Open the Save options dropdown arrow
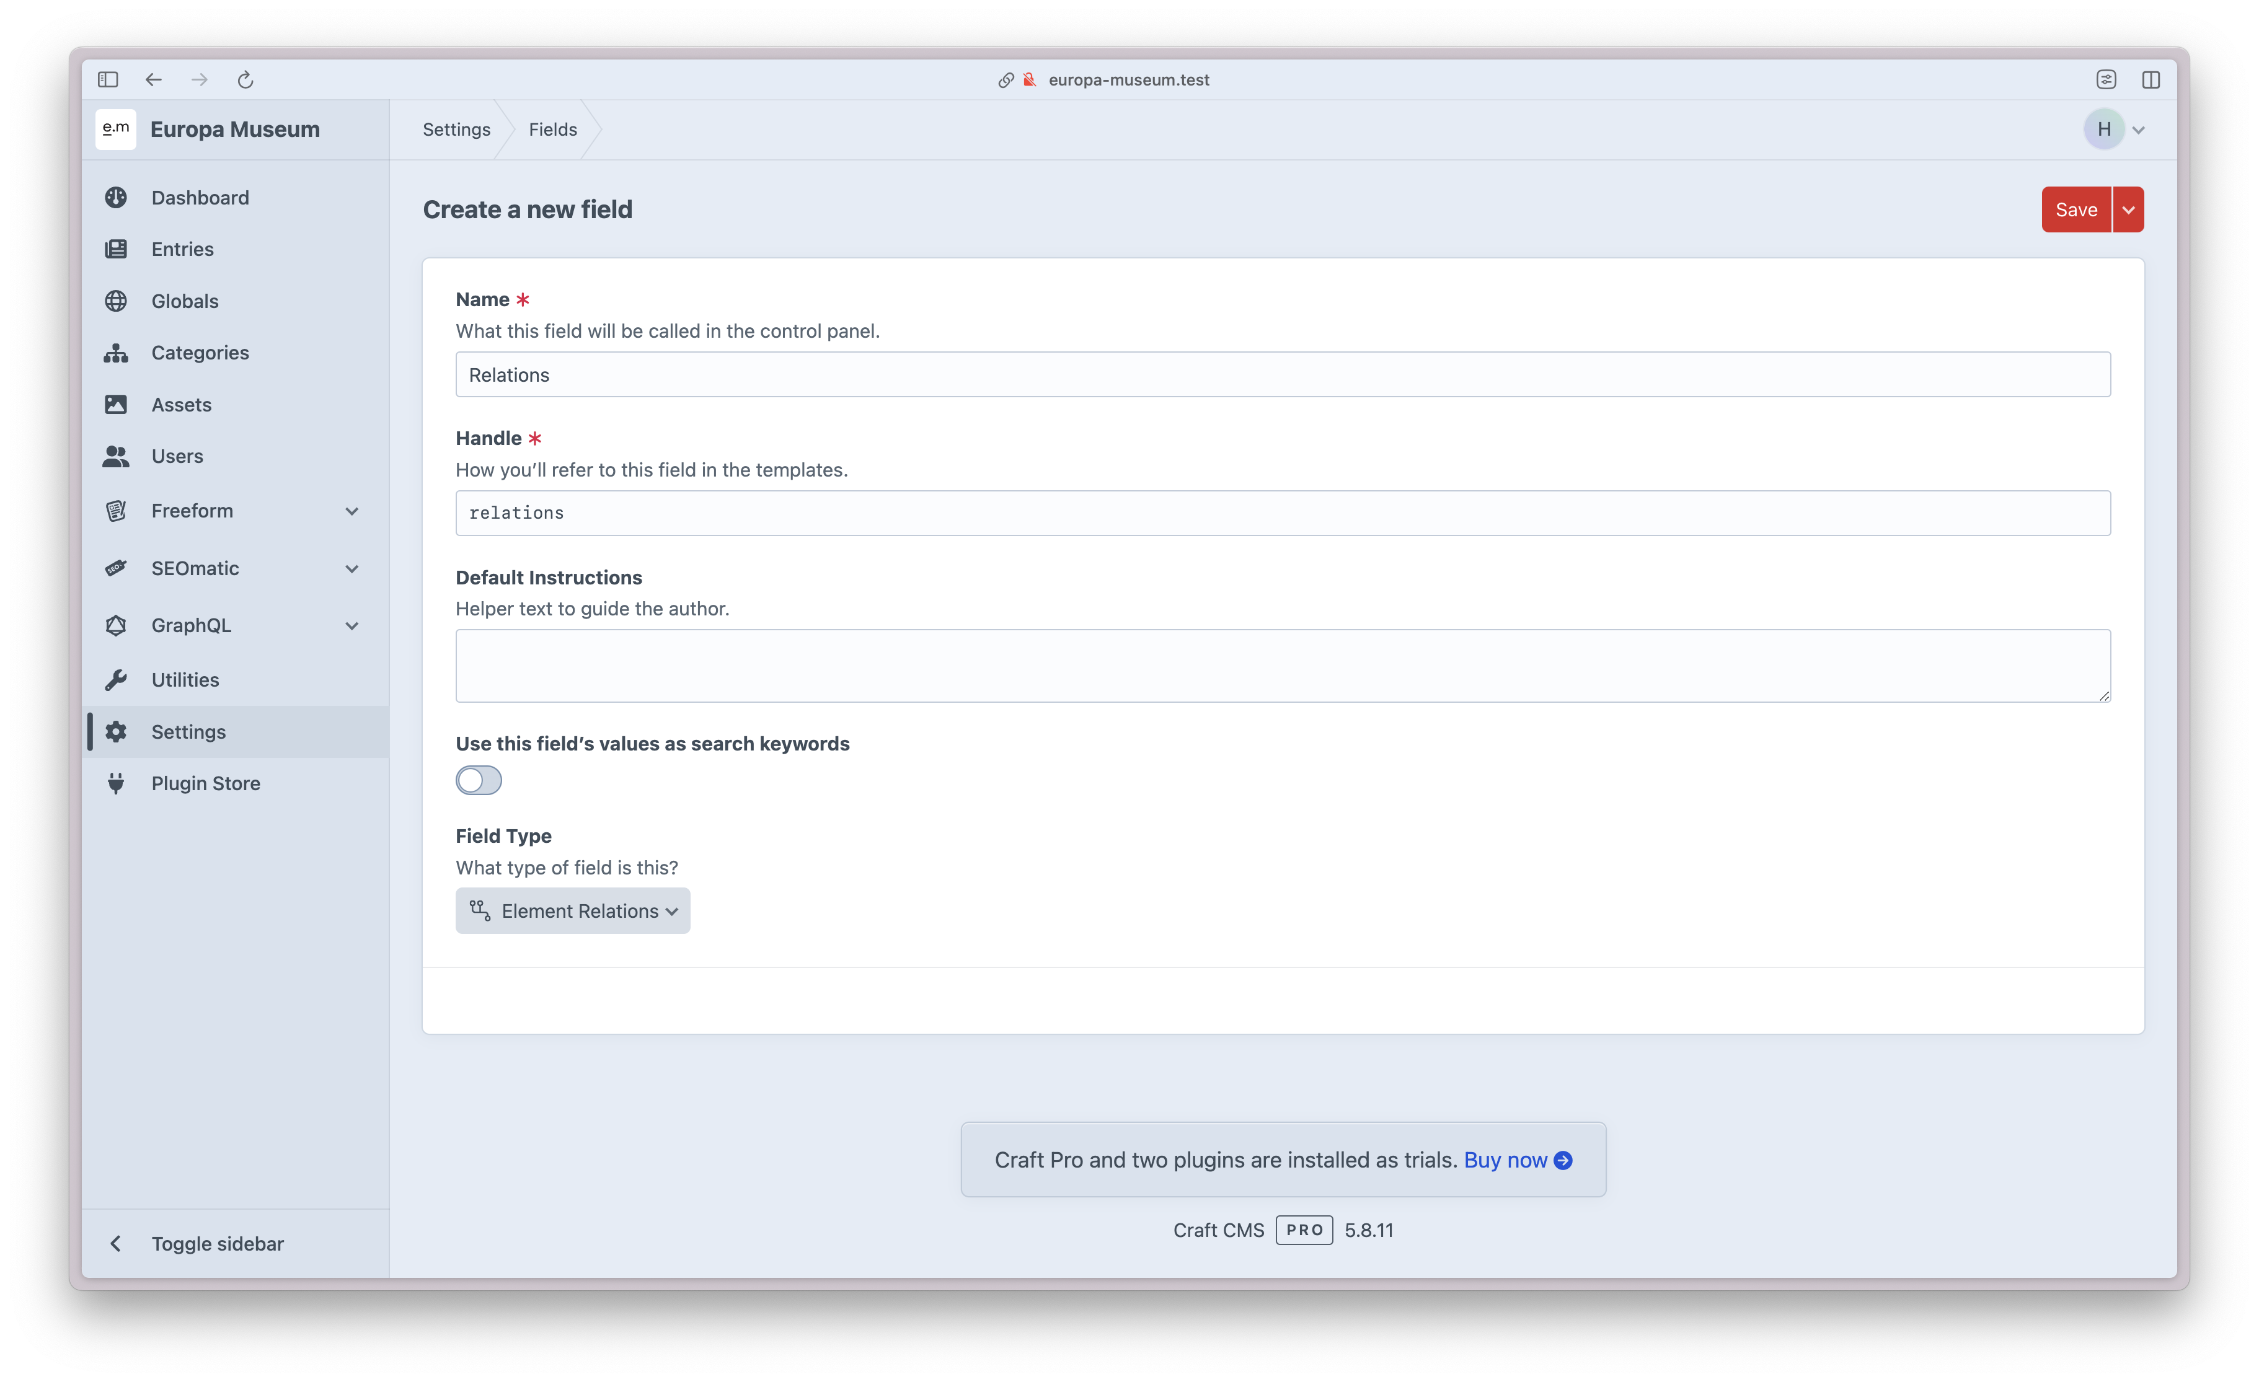 [x=2129, y=210]
